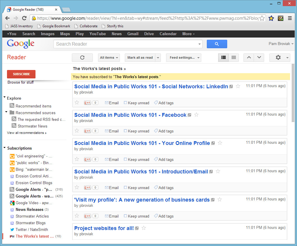Star the 'Visit my profile' post in action bar
297x246 pixels.
[77, 216]
